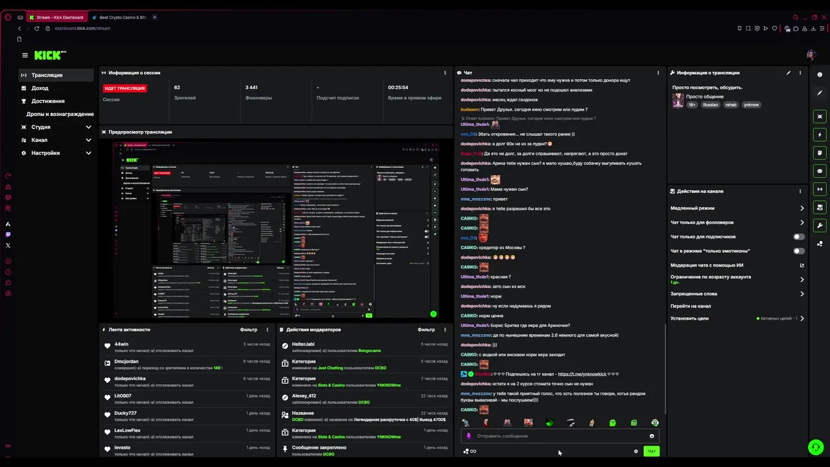
Task: Open the profile avatar at top right
Action: coord(811,55)
